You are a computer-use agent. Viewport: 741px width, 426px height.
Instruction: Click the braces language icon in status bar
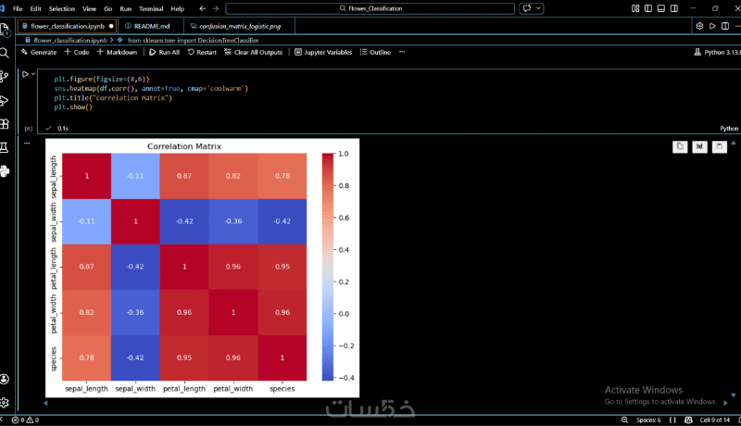672,420
